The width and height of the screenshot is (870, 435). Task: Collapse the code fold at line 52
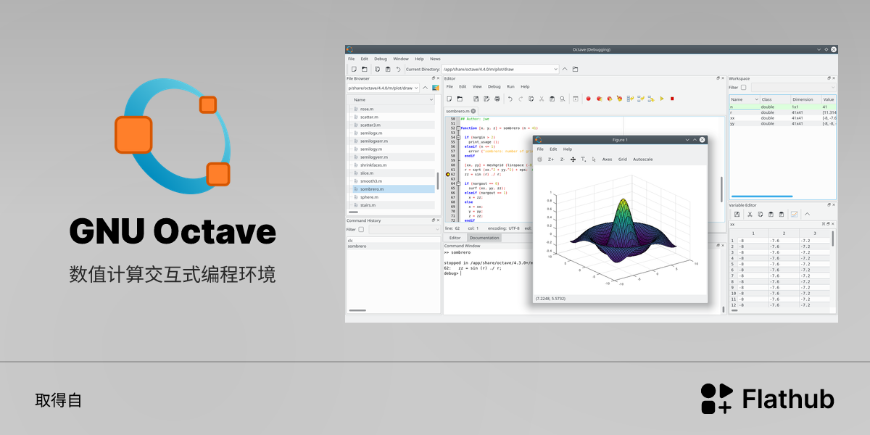(458, 128)
